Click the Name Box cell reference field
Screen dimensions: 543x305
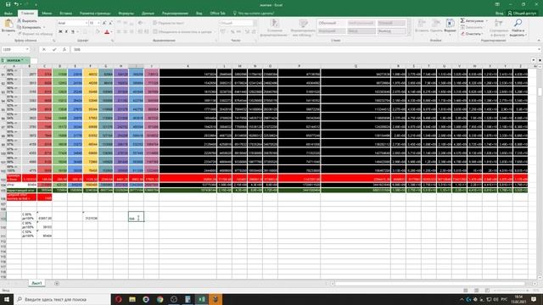(x=14, y=49)
